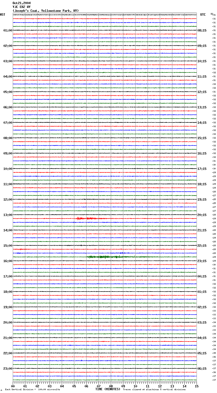Click the 20:00 MST time label
This screenshot has width=217, height=393.
8,323
